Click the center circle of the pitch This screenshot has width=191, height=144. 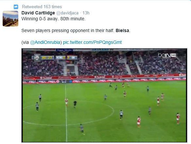68,113
